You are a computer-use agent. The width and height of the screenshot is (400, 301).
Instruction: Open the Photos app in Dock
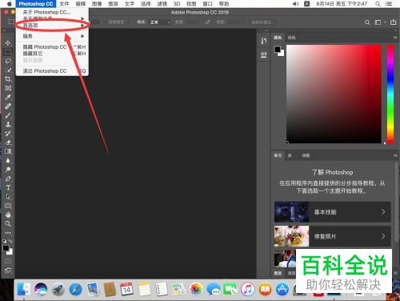pos(196,290)
